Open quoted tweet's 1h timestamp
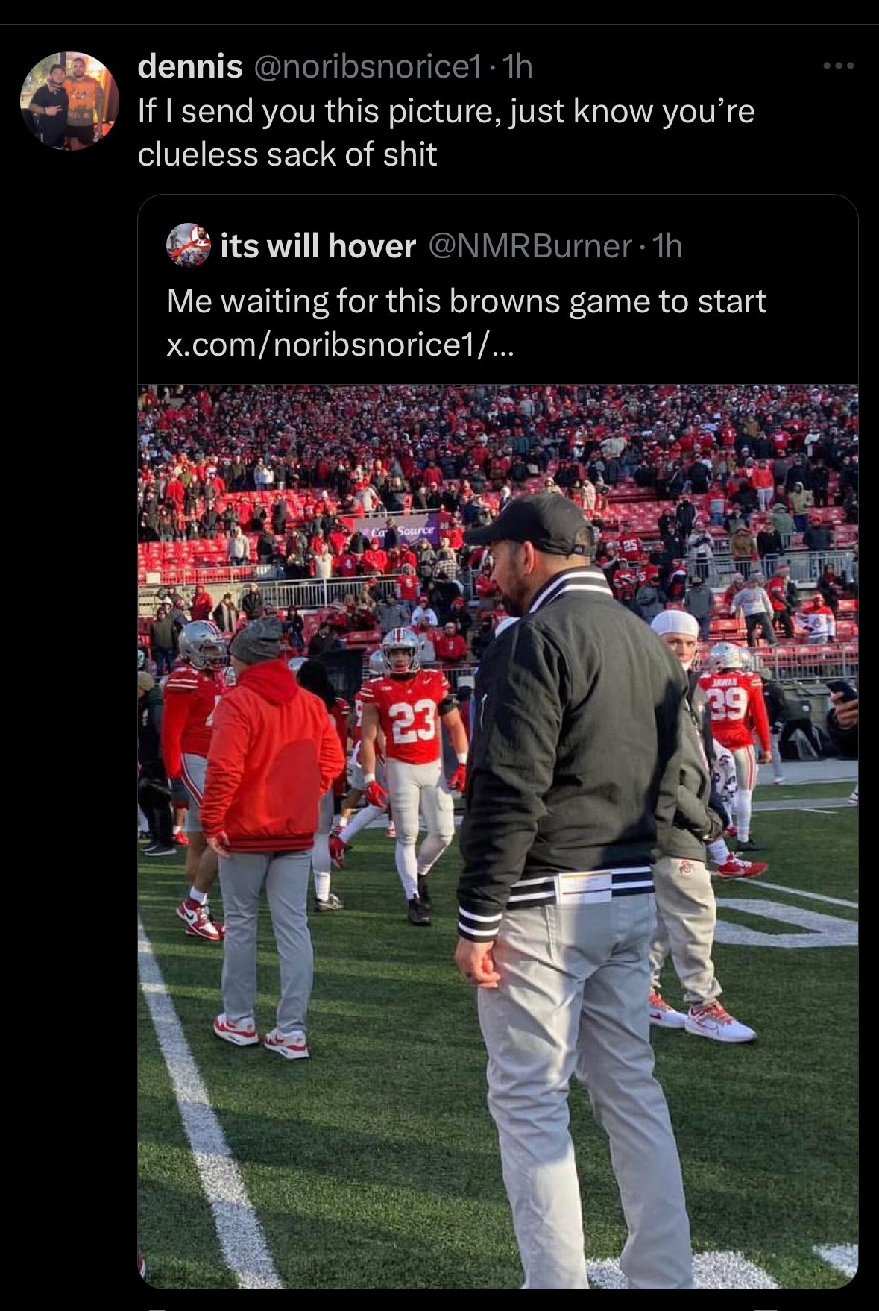 coord(667,245)
